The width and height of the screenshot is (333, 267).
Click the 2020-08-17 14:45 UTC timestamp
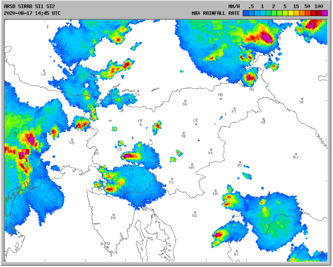point(32,13)
